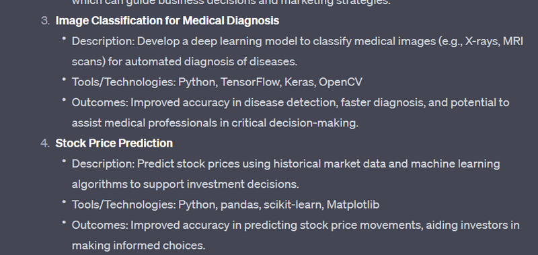The width and height of the screenshot is (538, 255).
Task: Click the bullet before Tools/Technologies: Python, TensorFlow
Action: 64,80
